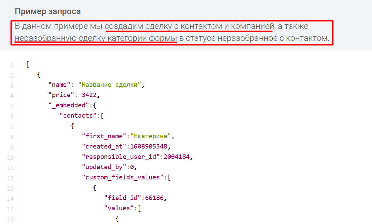Click the "Пример запроса" heading
The width and height of the screenshot is (372, 224).
click(x=48, y=11)
